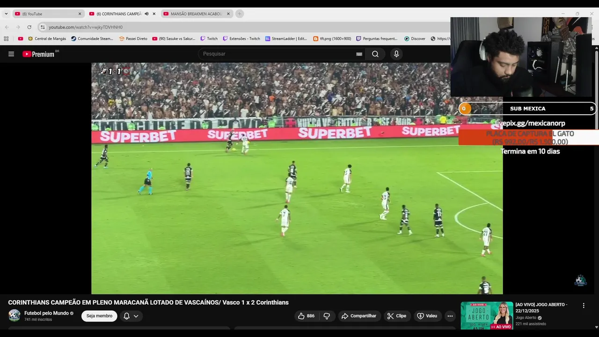Go back with browser back arrow
Viewport: 599px width, 337px height.
pos(7,27)
